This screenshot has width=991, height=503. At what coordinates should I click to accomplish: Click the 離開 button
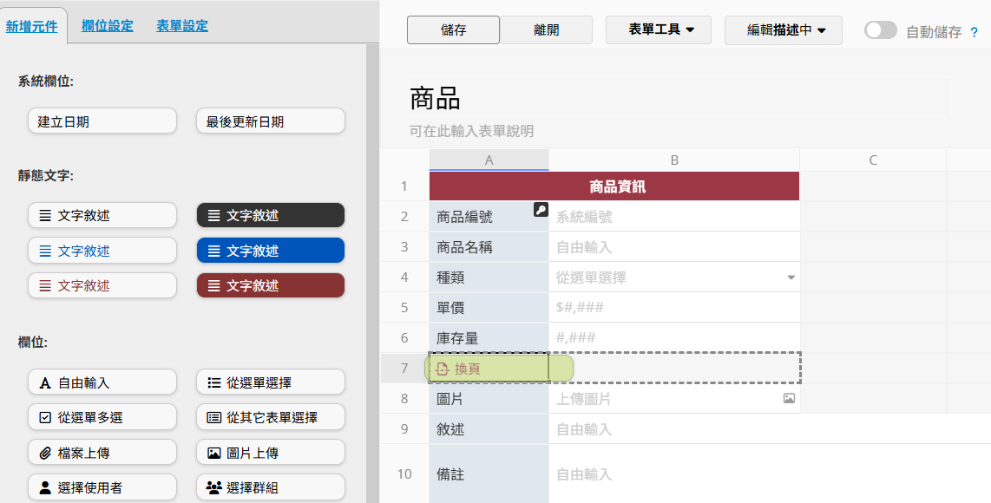[546, 29]
